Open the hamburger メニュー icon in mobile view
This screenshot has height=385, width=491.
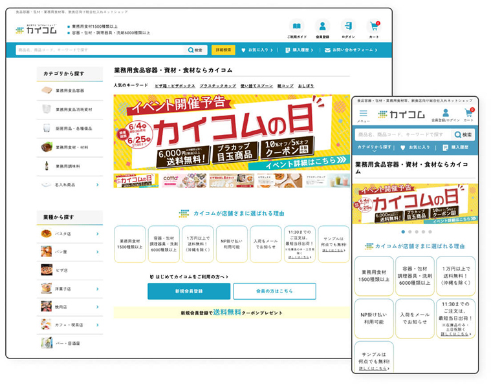pyautogui.click(x=364, y=113)
